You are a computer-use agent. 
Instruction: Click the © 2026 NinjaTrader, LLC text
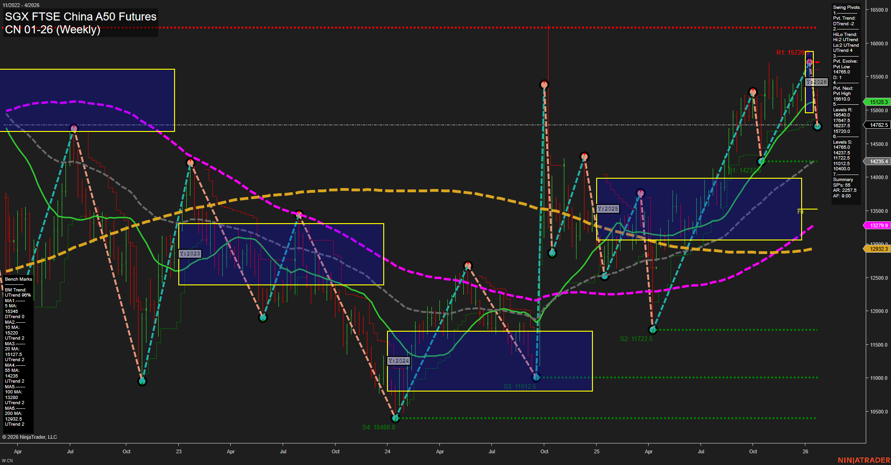30,436
